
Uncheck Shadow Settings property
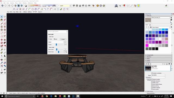[152, 88]
